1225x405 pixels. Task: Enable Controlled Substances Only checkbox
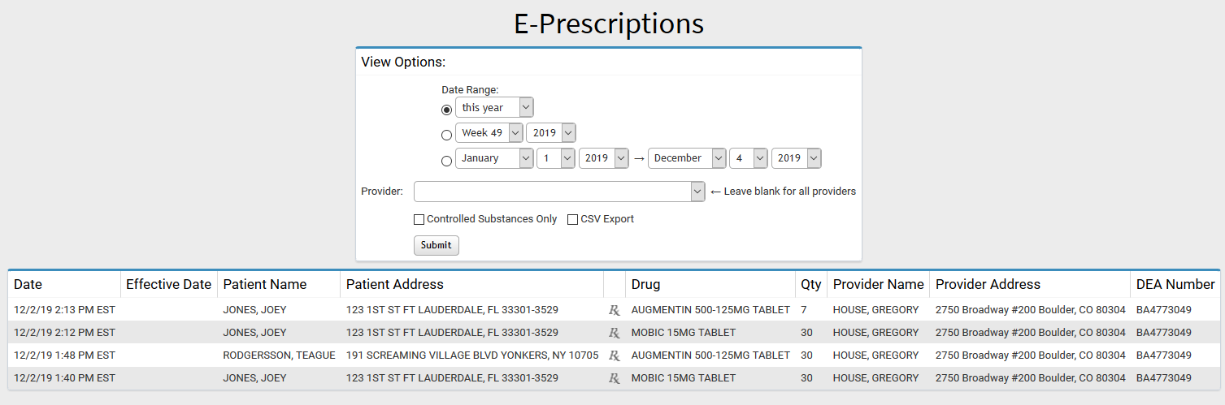tap(419, 219)
